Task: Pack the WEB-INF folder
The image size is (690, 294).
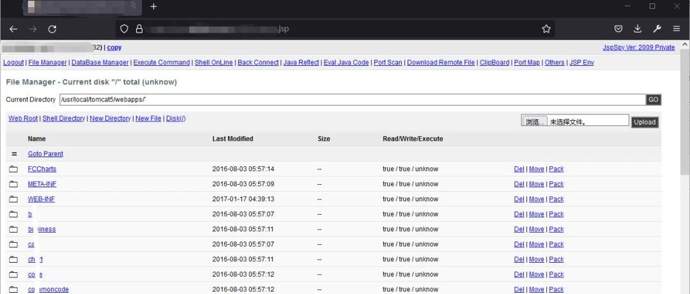Action: click(556, 199)
